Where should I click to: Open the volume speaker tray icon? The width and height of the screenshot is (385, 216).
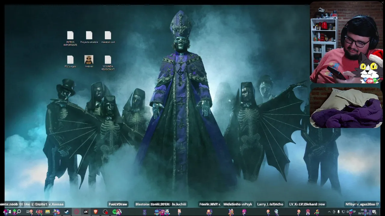pos(348,212)
